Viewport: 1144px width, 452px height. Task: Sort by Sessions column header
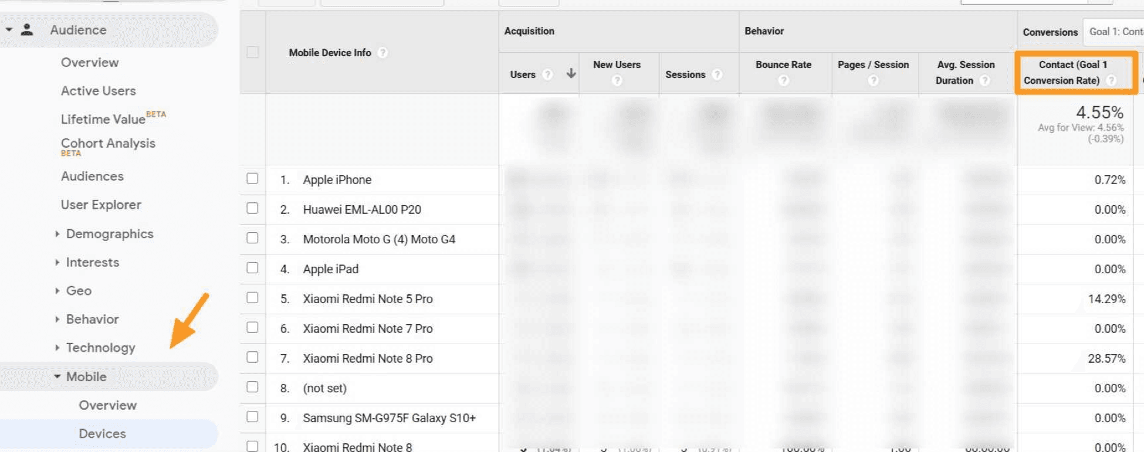pyautogui.click(x=685, y=74)
